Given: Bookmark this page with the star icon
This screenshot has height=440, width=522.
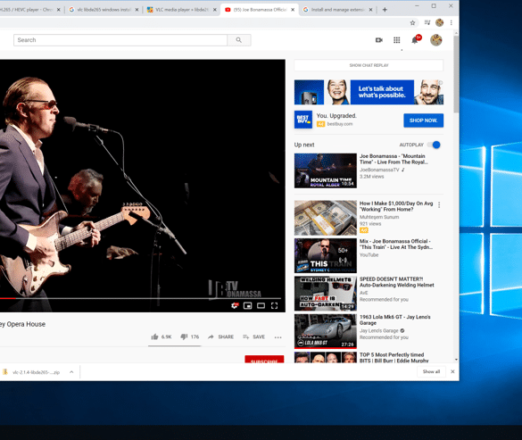Looking at the screenshot, I should click(412, 22).
